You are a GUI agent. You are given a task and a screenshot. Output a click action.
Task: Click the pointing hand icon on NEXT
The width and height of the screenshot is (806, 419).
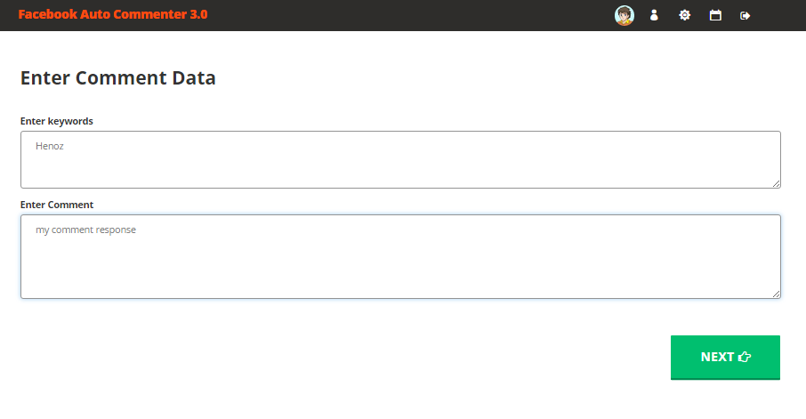(745, 357)
